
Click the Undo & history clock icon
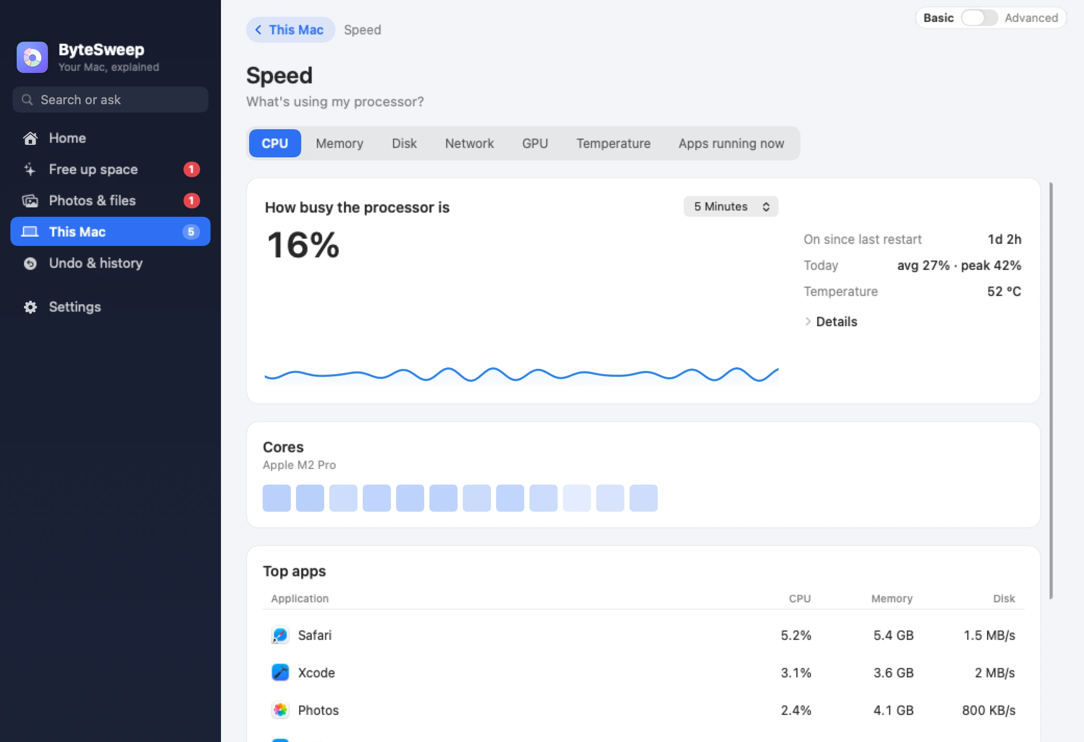click(30, 263)
